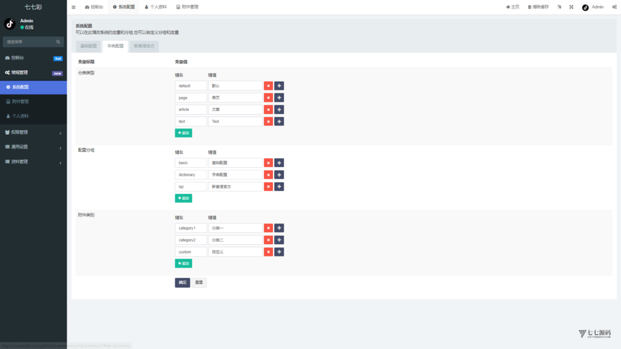The height and width of the screenshot is (349, 621).
Task: Switch to the 基础配置 tab
Action: coord(89,46)
